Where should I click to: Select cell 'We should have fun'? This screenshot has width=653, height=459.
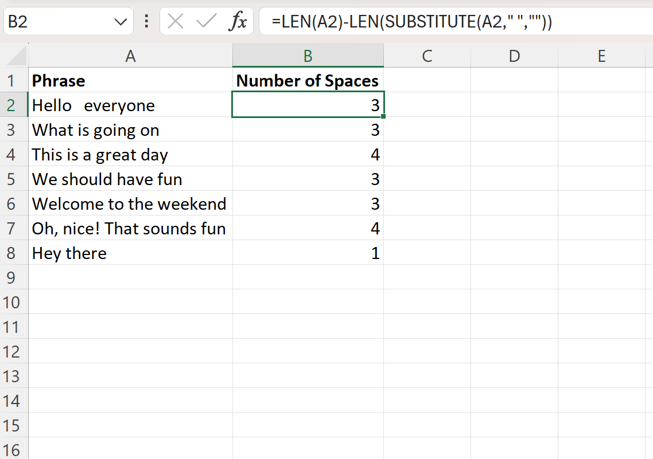pos(130,179)
